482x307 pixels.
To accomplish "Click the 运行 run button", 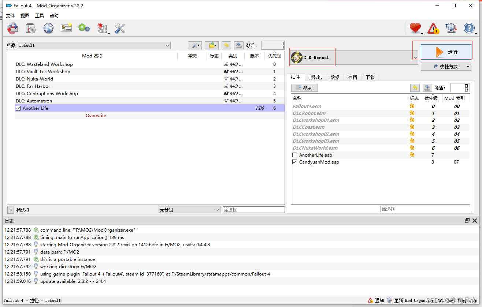I will pos(446,52).
